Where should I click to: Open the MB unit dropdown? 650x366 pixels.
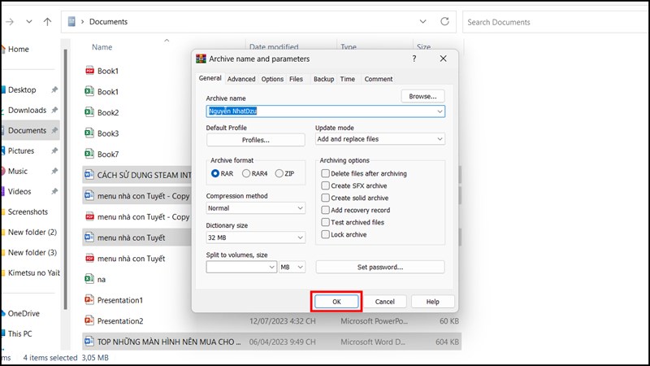pos(292,268)
